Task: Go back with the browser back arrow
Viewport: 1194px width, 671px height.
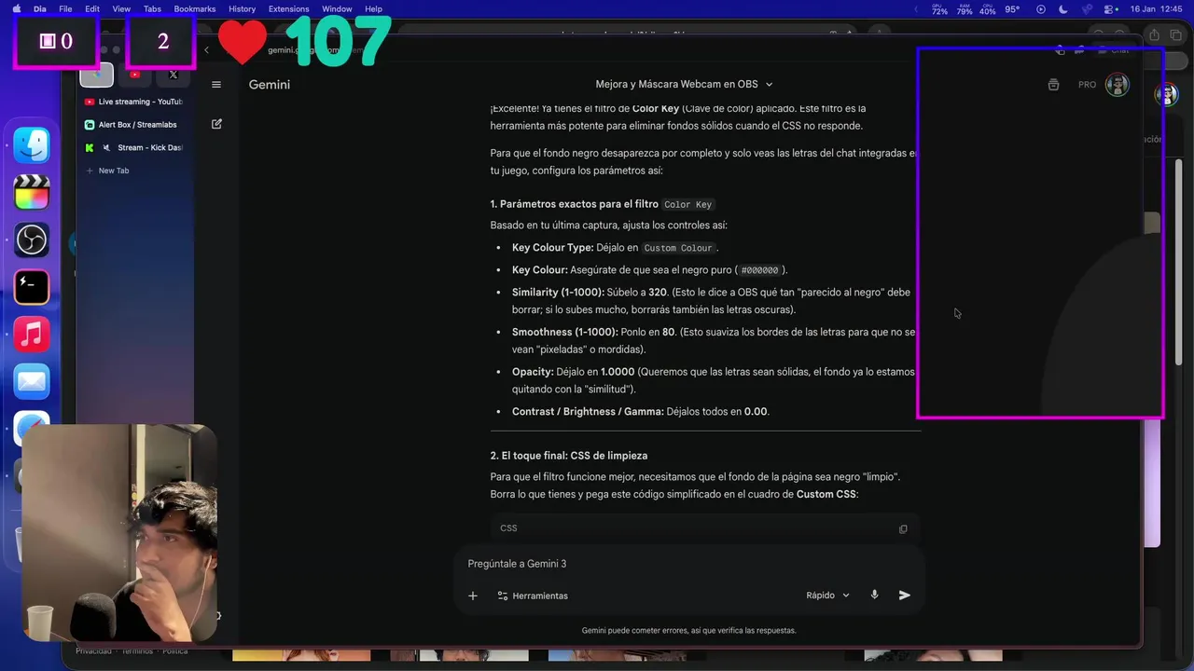Action: (206, 50)
